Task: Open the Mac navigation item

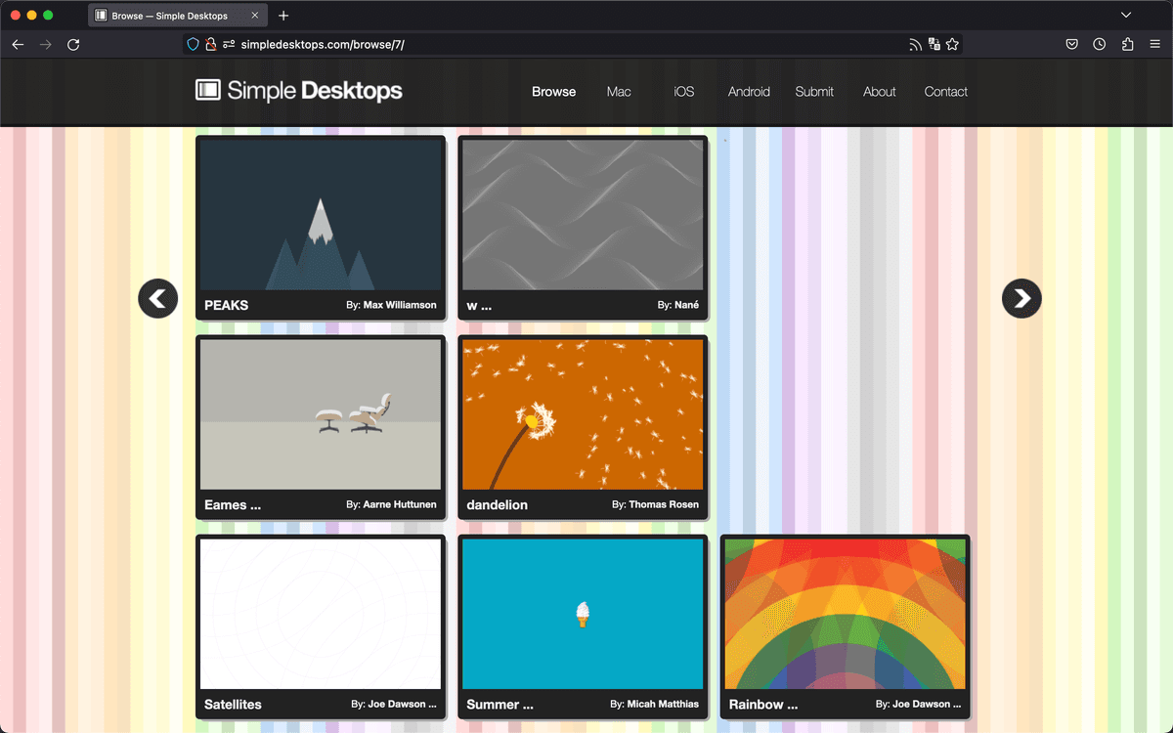Action: tap(619, 92)
